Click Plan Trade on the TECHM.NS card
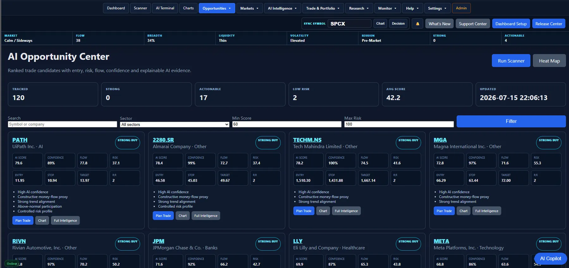The width and height of the screenshot is (569, 268). (x=304, y=211)
